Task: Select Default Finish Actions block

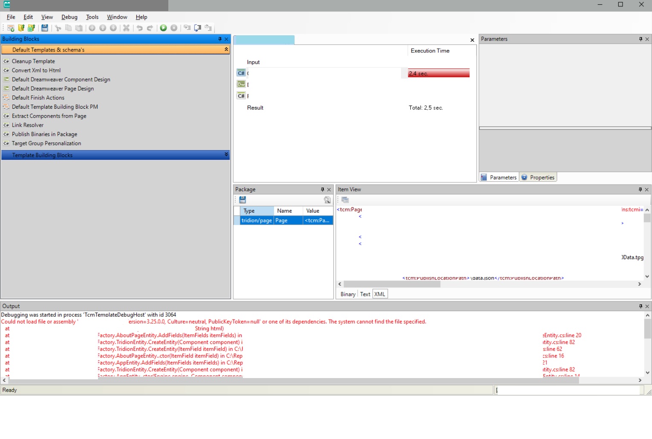Action: (38, 98)
